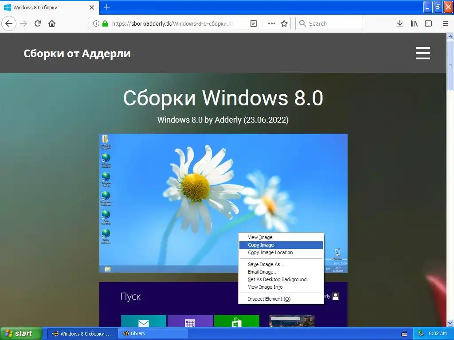Click the vertical scrollbar thumb
The height and width of the screenshot is (340, 454).
450,66
